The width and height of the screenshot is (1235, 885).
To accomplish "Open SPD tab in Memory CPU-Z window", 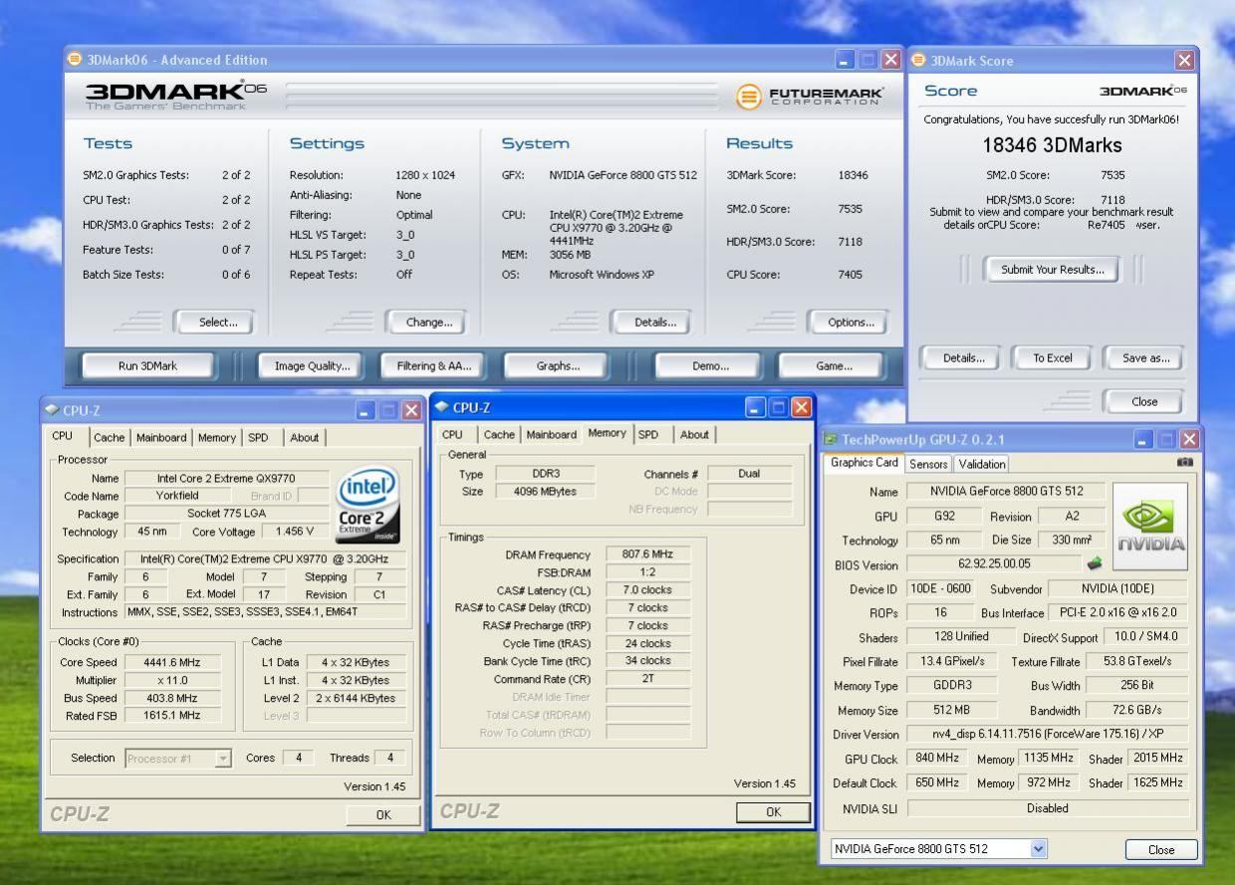I will click(x=648, y=434).
